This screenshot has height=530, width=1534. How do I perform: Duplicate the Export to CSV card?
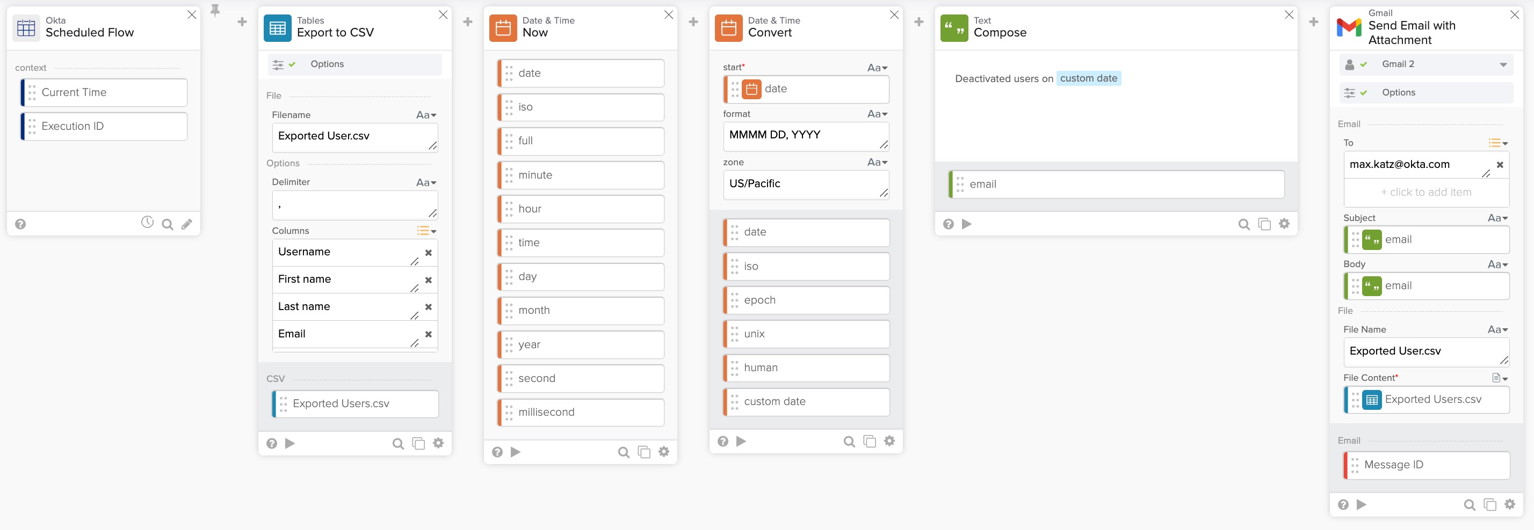[x=418, y=443]
